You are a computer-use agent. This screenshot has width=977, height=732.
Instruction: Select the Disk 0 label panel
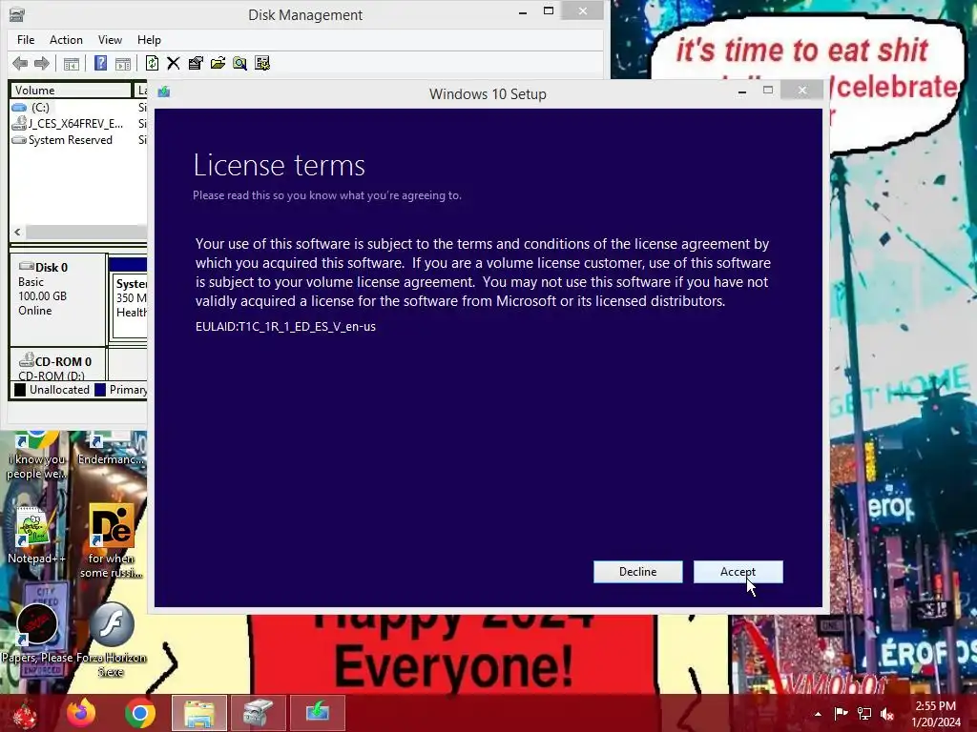(x=58, y=299)
